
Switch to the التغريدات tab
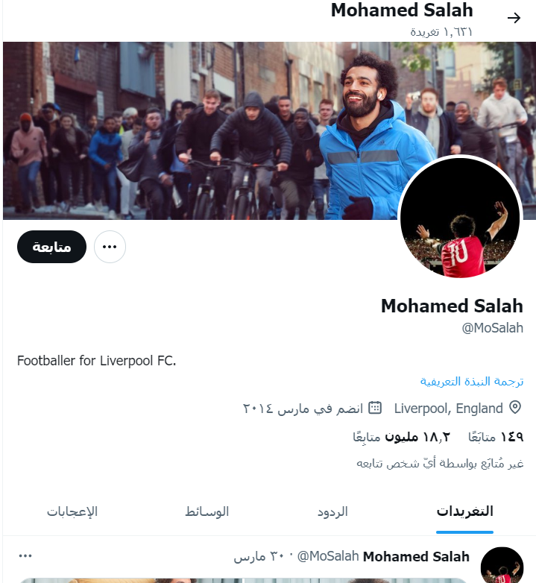464,511
